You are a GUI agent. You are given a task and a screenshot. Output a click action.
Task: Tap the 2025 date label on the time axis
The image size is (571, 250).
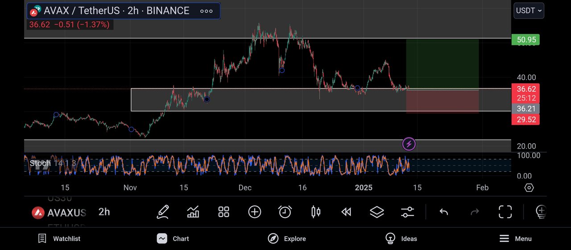[x=364, y=188]
